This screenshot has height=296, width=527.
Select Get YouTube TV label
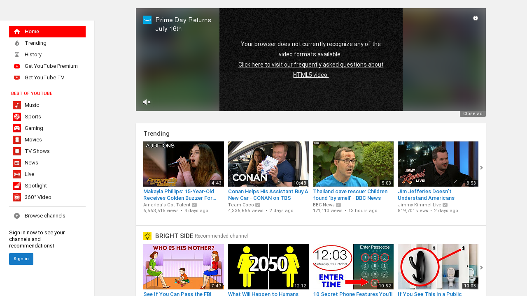coord(44,78)
